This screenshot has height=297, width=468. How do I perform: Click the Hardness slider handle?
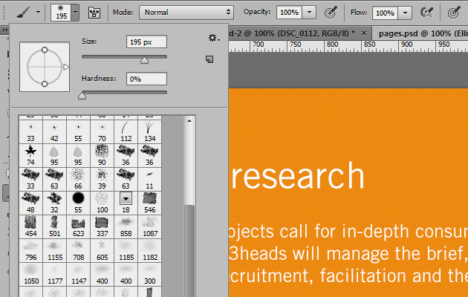(x=82, y=96)
